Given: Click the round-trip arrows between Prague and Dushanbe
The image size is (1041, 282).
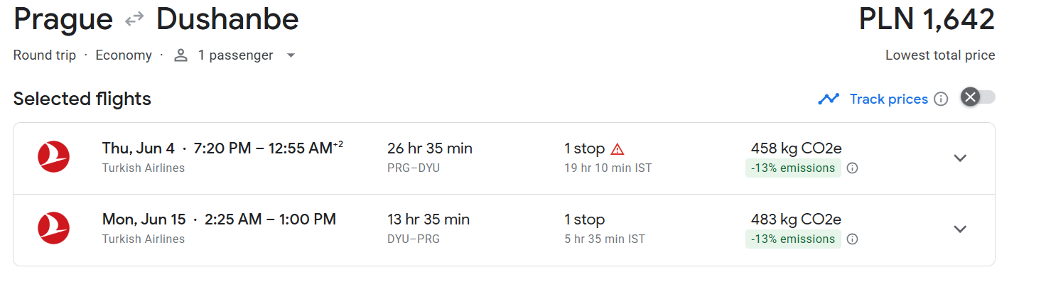Looking at the screenshot, I should click(134, 20).
